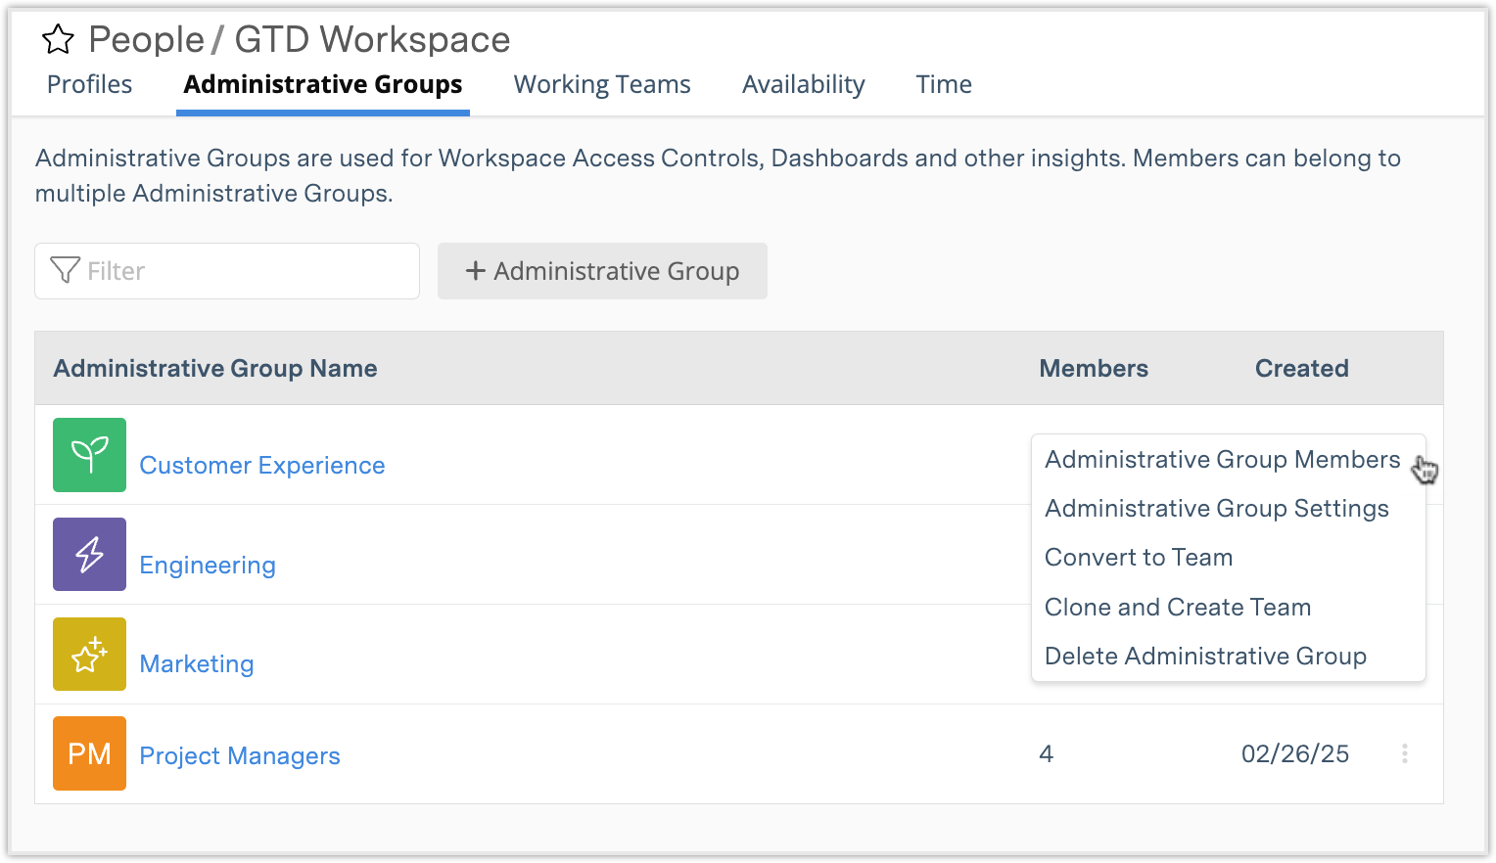Viewport: 1496px width, 863px height.
Task: Open the Customer Experience group link
Action: (x=262, y=466)
